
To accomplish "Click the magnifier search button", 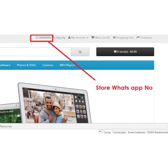I will (x=80, y=52).
